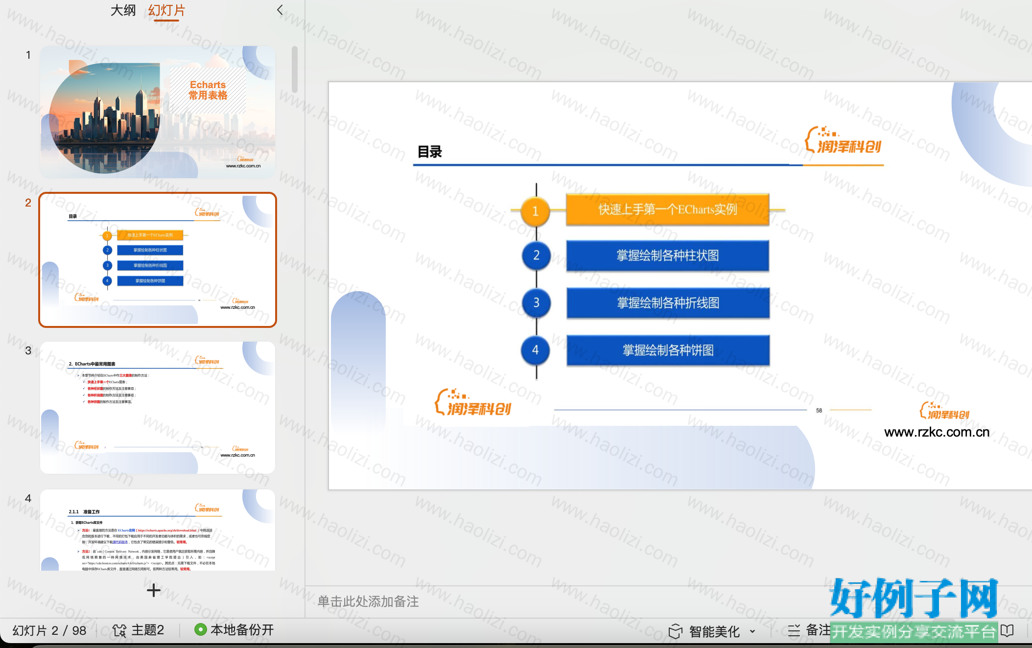Select the 目录 title text on slide

(x=430, y=152)
